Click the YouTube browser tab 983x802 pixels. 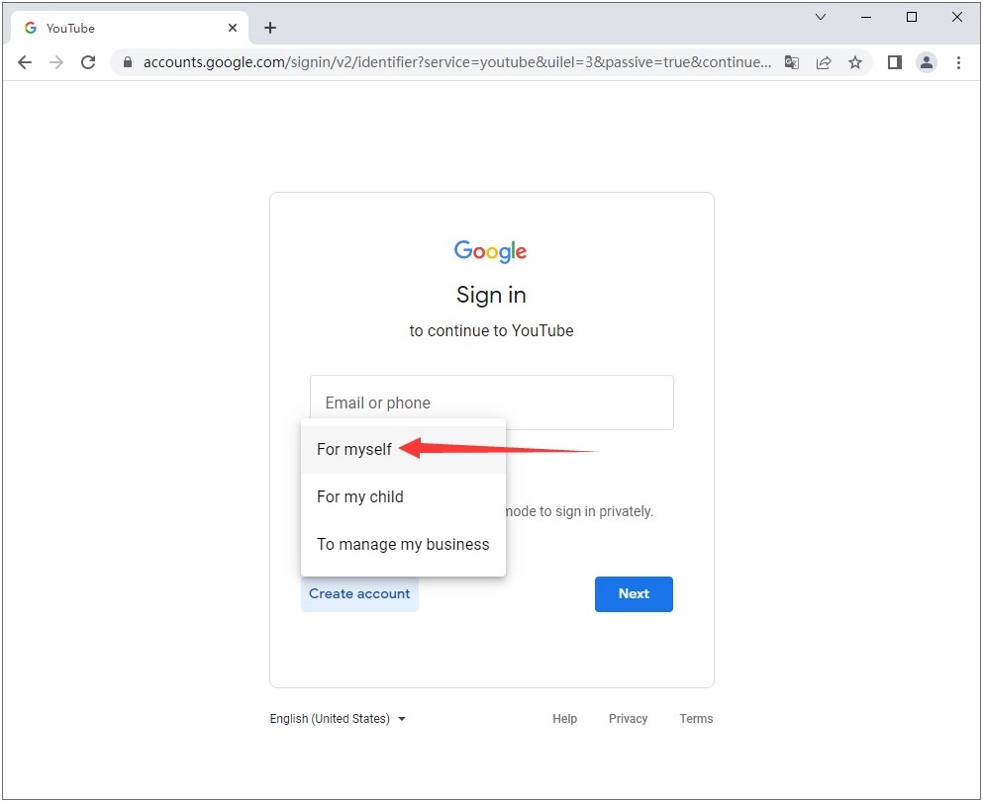(x=119, y=27)
